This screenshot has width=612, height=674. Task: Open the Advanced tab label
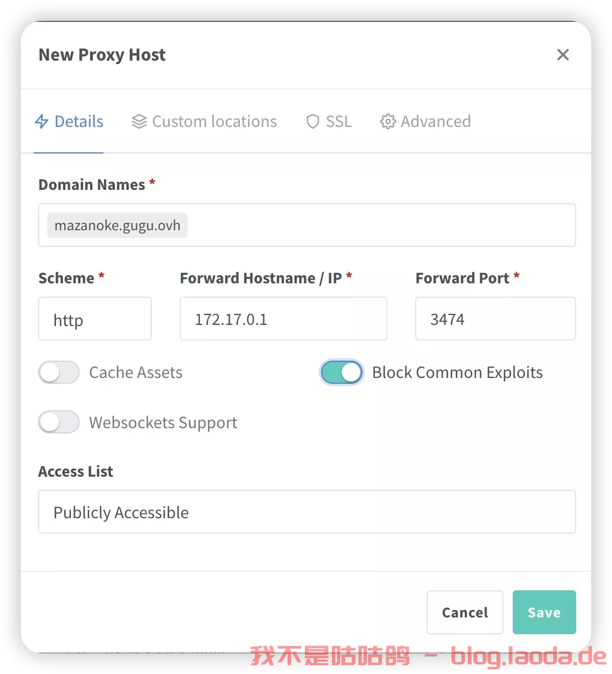pyautogui.click(x=436, y=122)
